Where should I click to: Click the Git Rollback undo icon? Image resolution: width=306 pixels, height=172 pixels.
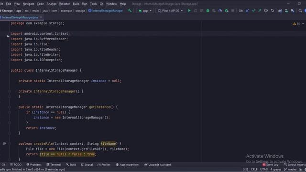tap(272, 11)
